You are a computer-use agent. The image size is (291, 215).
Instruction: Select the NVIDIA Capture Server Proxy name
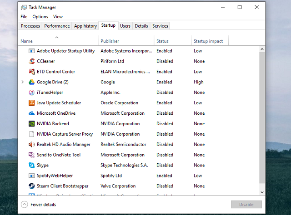(65, 134)
